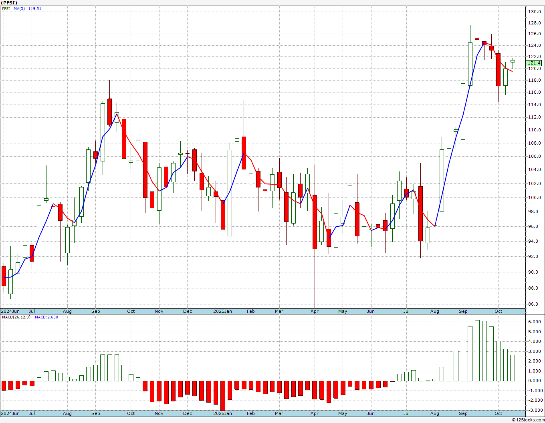Viewport: 545px width, 423px height.
Task: Click "Dec" on the price chart date axis
Action: [x=188, y=311]
